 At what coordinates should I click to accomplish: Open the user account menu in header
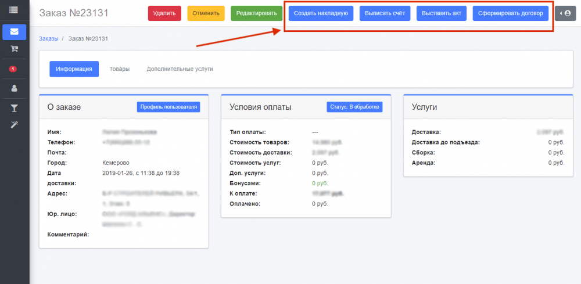[x=565, y=13]
